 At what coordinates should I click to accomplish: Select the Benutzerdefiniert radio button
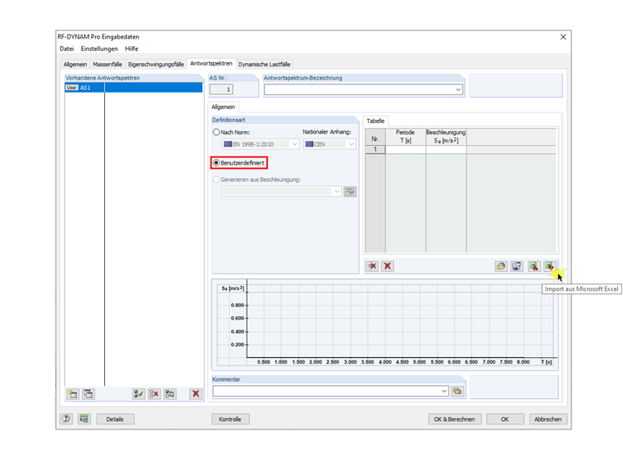tap(216, 163)
